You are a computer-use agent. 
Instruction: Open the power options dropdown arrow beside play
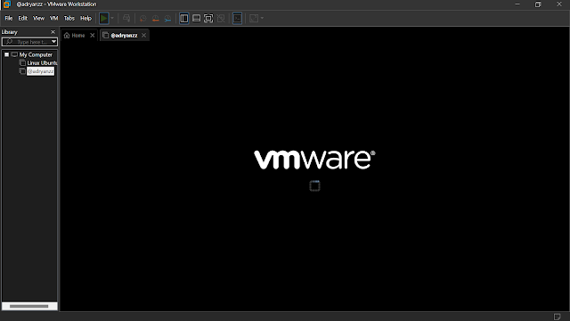point(112,18)
